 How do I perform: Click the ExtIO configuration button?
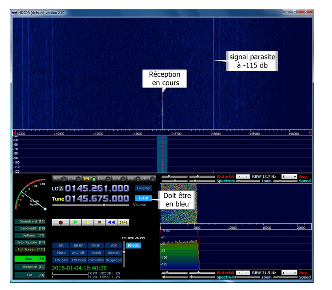pyautogui.click(x=144, y=198)
